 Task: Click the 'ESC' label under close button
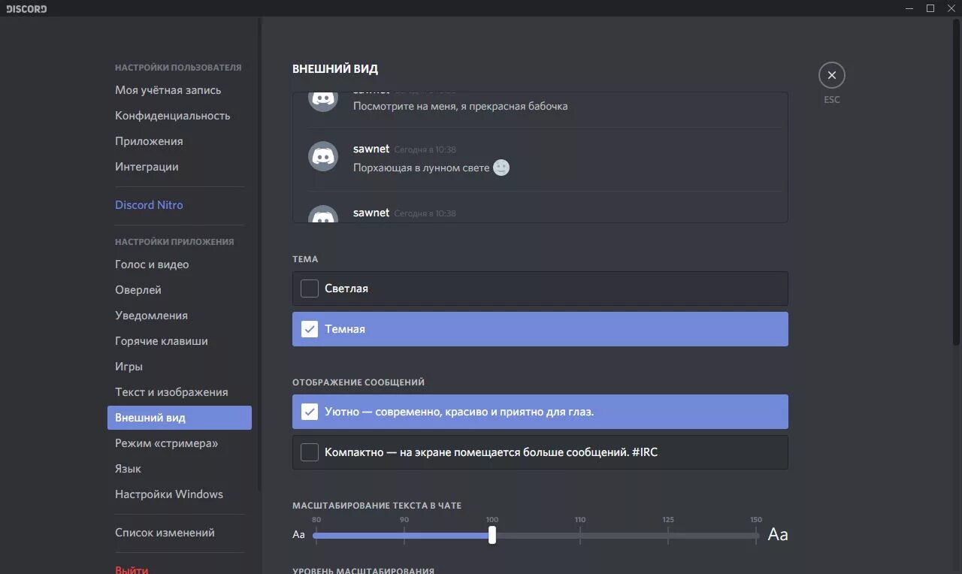click(x=832, y=99)
